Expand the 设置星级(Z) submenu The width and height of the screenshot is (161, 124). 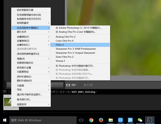click(31, 41)
